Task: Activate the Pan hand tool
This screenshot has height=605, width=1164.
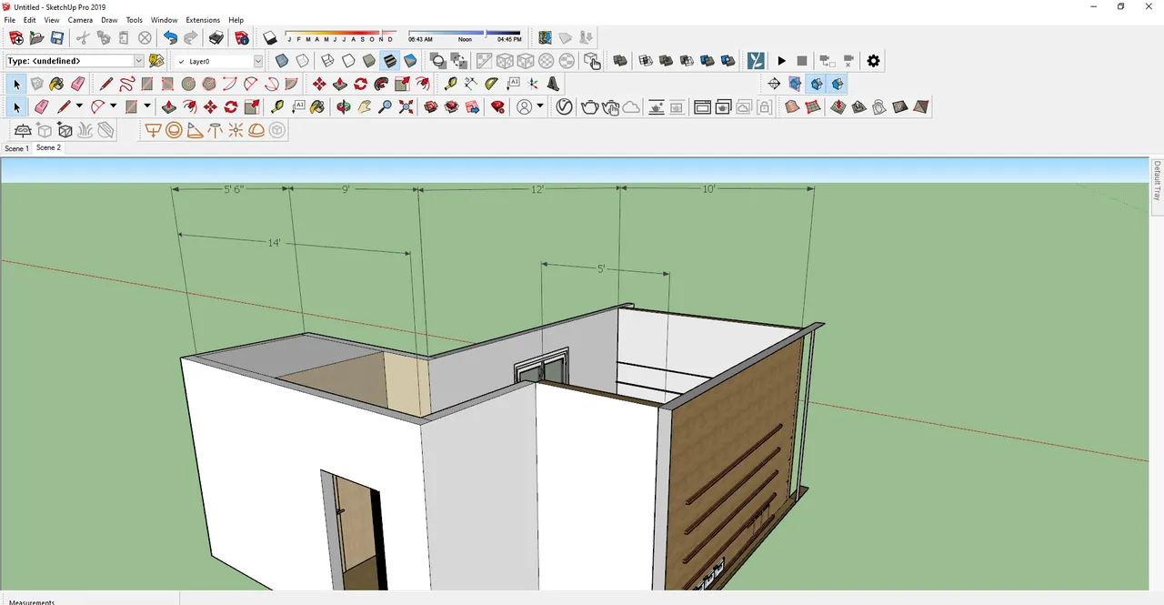Action: (x=365, y=106)
